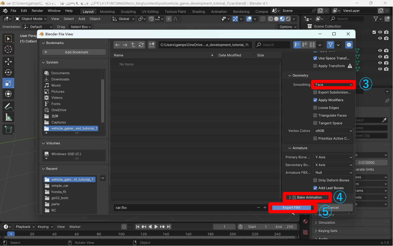Click the file browser Search field

pos(273,45)
